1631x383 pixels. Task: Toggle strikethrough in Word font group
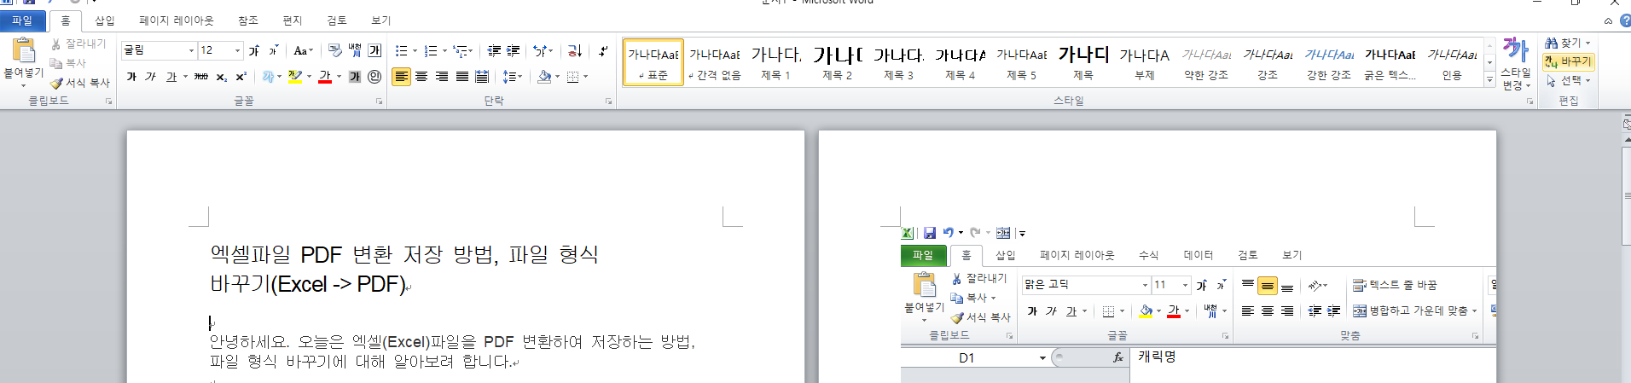point(201,77)
